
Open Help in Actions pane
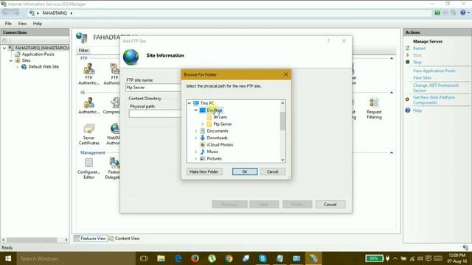point(417,110)
